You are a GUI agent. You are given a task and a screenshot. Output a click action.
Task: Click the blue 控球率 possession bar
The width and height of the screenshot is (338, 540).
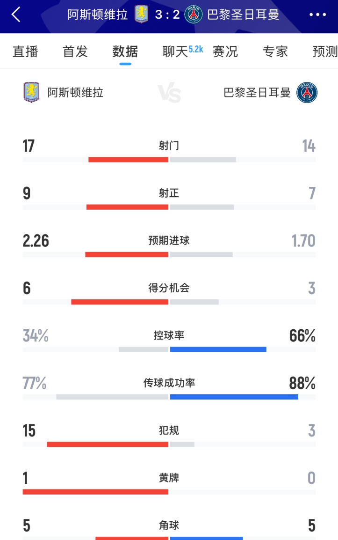click(218, 349)
